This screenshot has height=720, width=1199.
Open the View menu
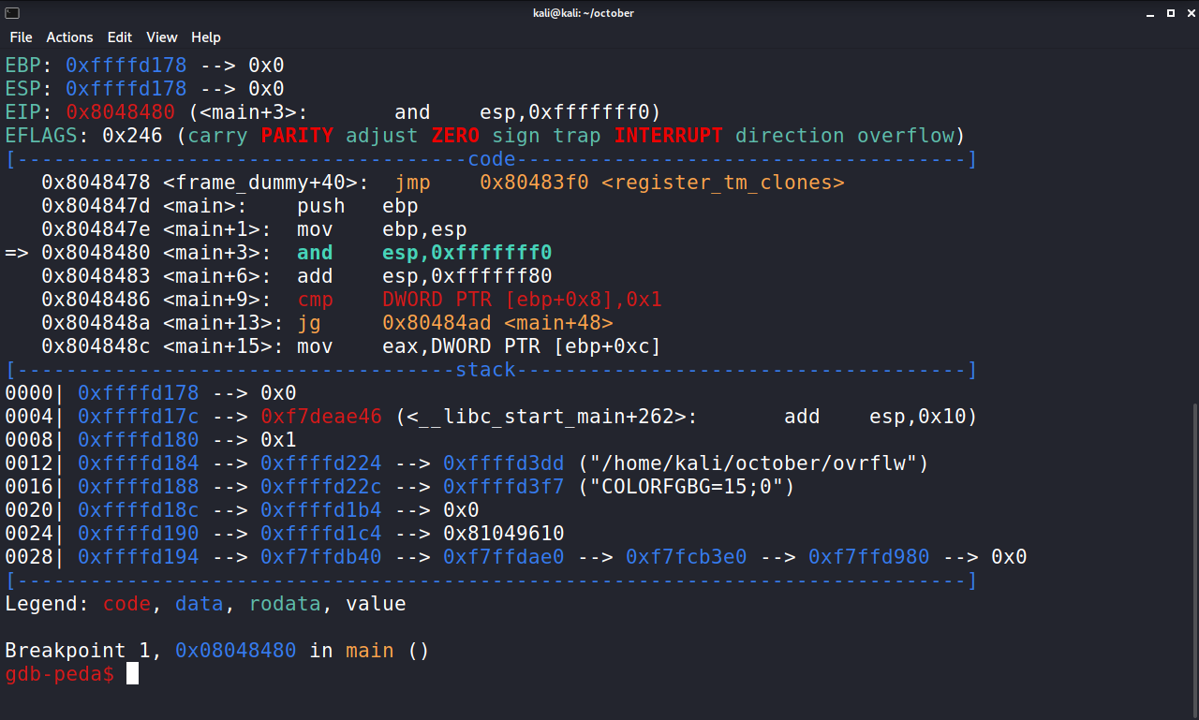click(161, 37)
